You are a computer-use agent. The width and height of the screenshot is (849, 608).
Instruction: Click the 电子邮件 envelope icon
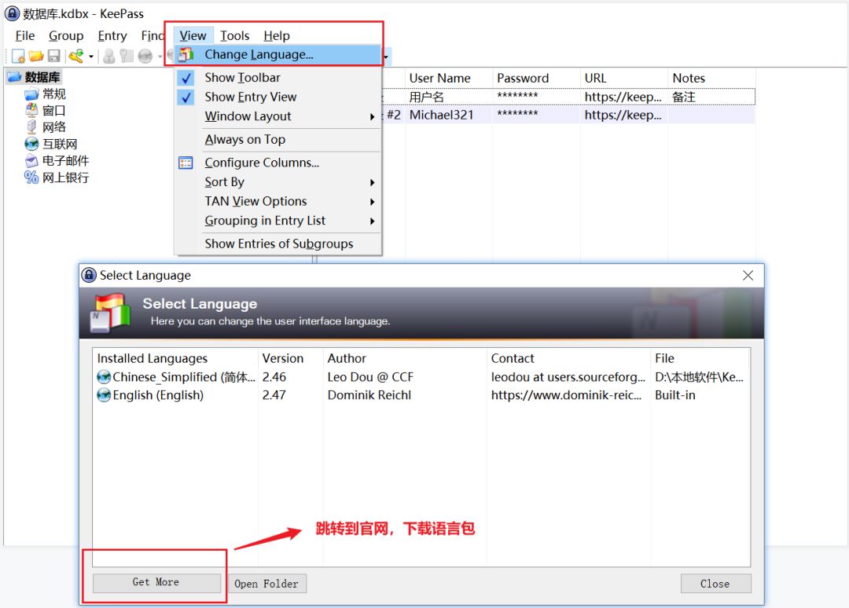point(31,161)
